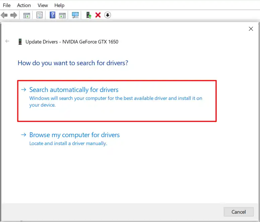The image size is (260, 222).
Task: Choose Search automatically for drivers
Action: tap(117, 101)
